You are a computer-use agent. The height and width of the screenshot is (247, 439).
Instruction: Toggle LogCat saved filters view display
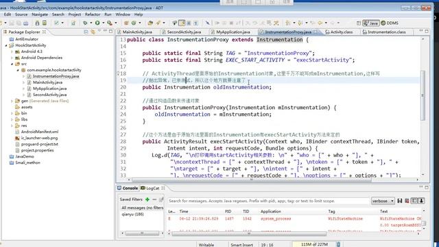pyautogui.click(x=414, y=201)
